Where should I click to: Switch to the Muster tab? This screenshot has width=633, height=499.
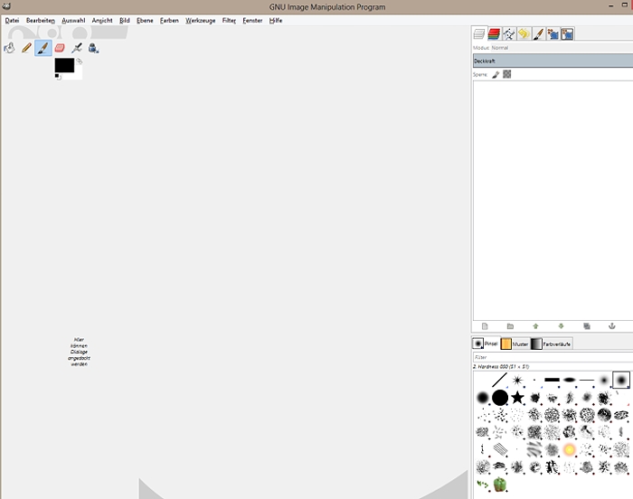pos(515,344)
